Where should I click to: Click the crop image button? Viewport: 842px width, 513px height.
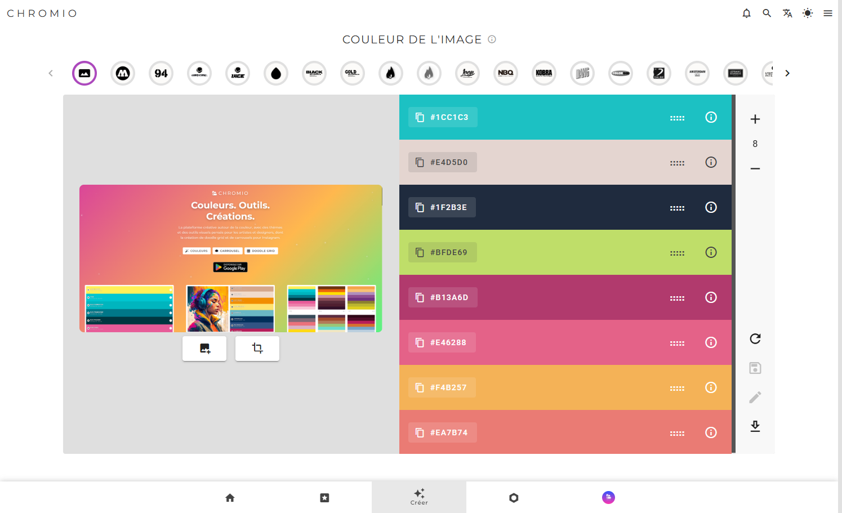pyautogui.click(x=257, y=349)
